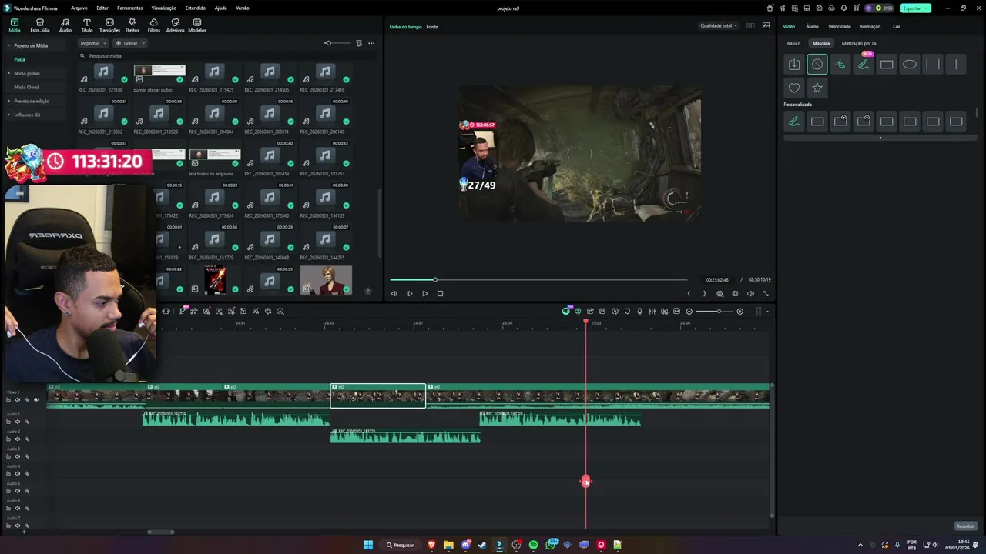Mute the Audio 1 track
986x554 pixels.
click(18, 422)
